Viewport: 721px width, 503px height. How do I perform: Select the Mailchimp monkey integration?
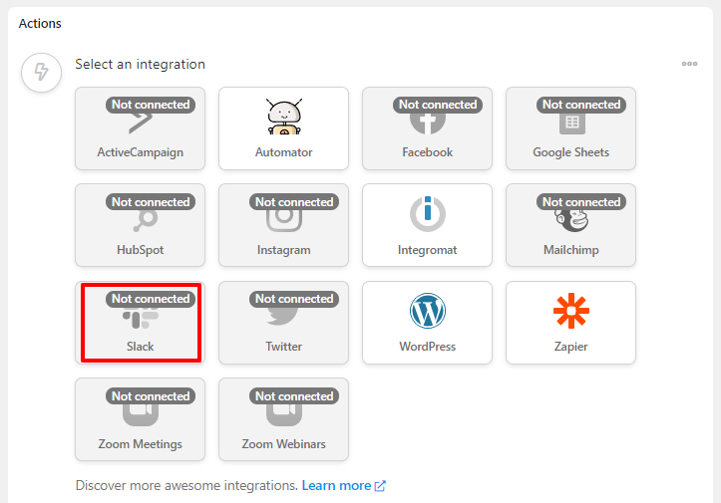point(570,225)
